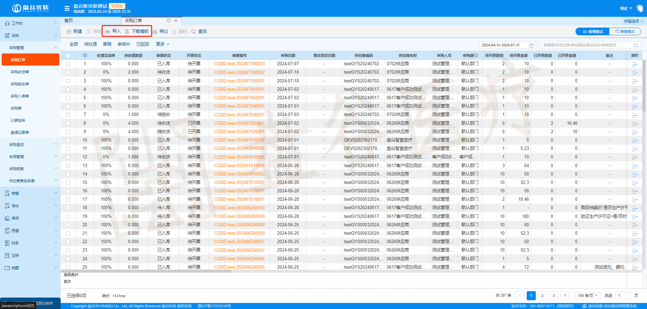Image resolution: width=647 pixels, height=309 pixels.
Task: Filter by 待处理 status tab
Action: click(90, 44)
